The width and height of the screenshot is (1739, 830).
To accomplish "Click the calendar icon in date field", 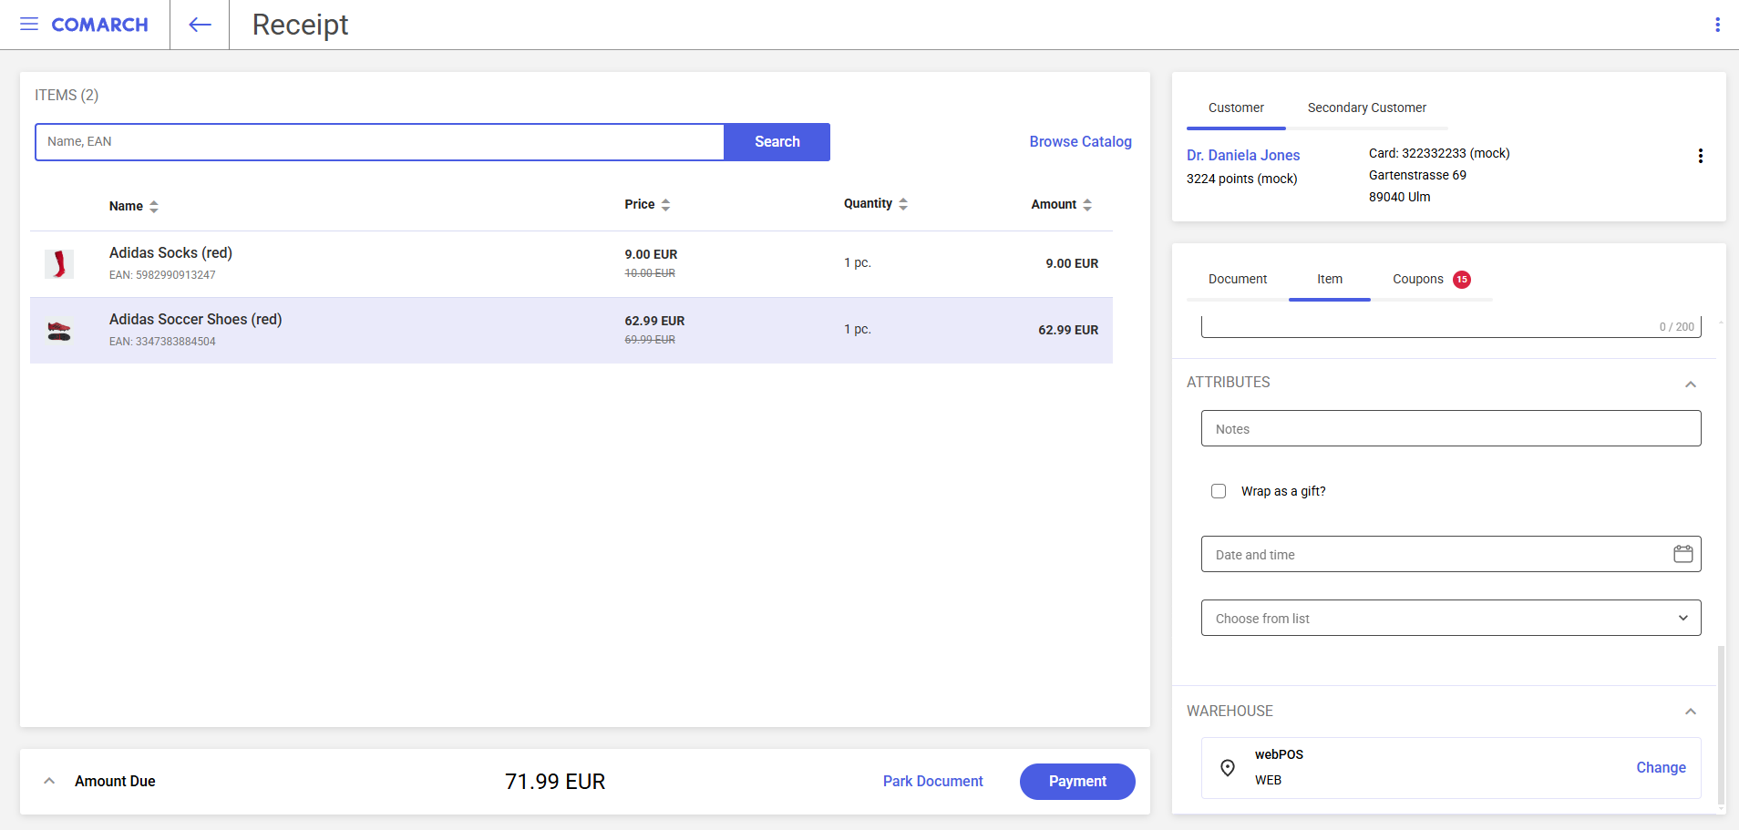I will coord(1682,554).
